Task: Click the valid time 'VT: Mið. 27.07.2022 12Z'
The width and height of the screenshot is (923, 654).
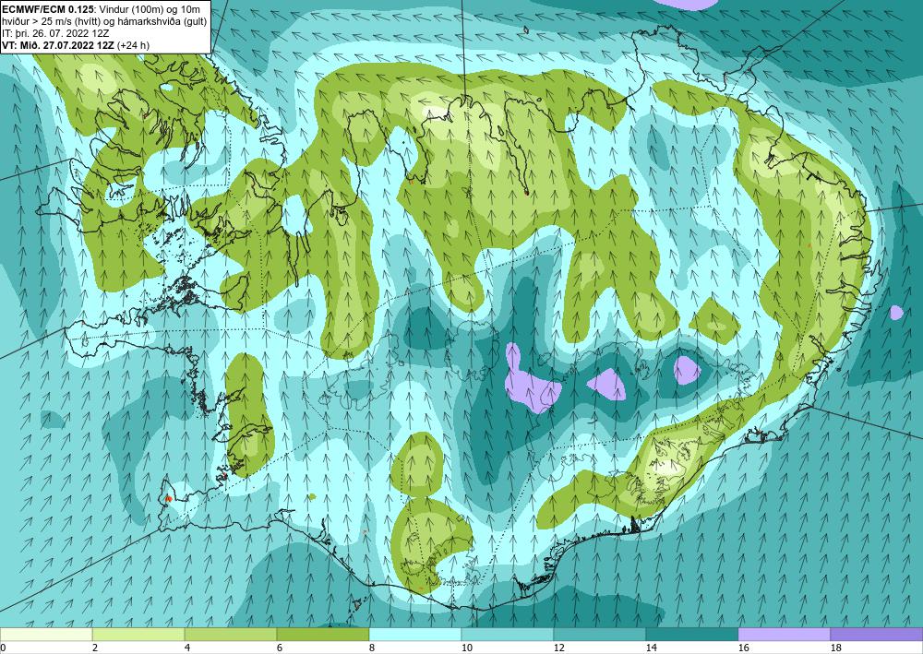Action: (58, 44)
